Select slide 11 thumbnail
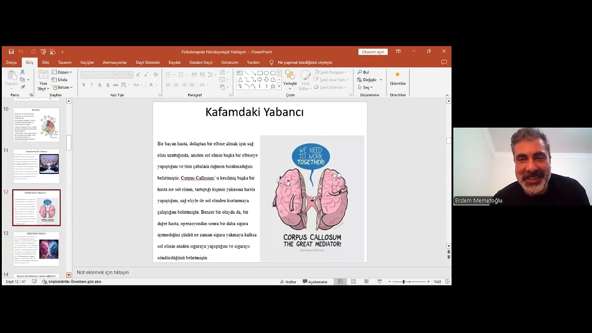Viewport: 592px width, 333px height. click(37, 166)
